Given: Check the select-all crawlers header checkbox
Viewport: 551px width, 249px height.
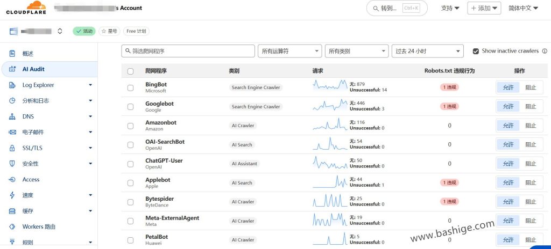Looking at the screenshot, I should tap(130, 71).
